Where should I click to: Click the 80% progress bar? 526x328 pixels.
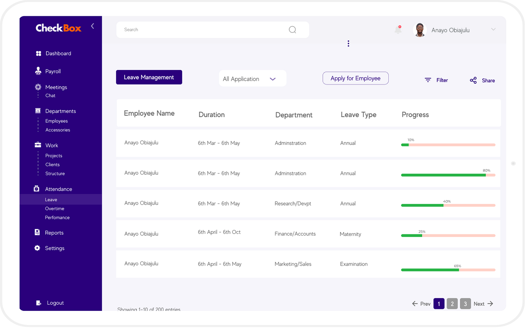(448, 175)
